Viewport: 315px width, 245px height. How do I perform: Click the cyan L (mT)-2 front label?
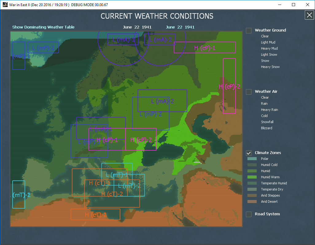[x=129, y=186]
